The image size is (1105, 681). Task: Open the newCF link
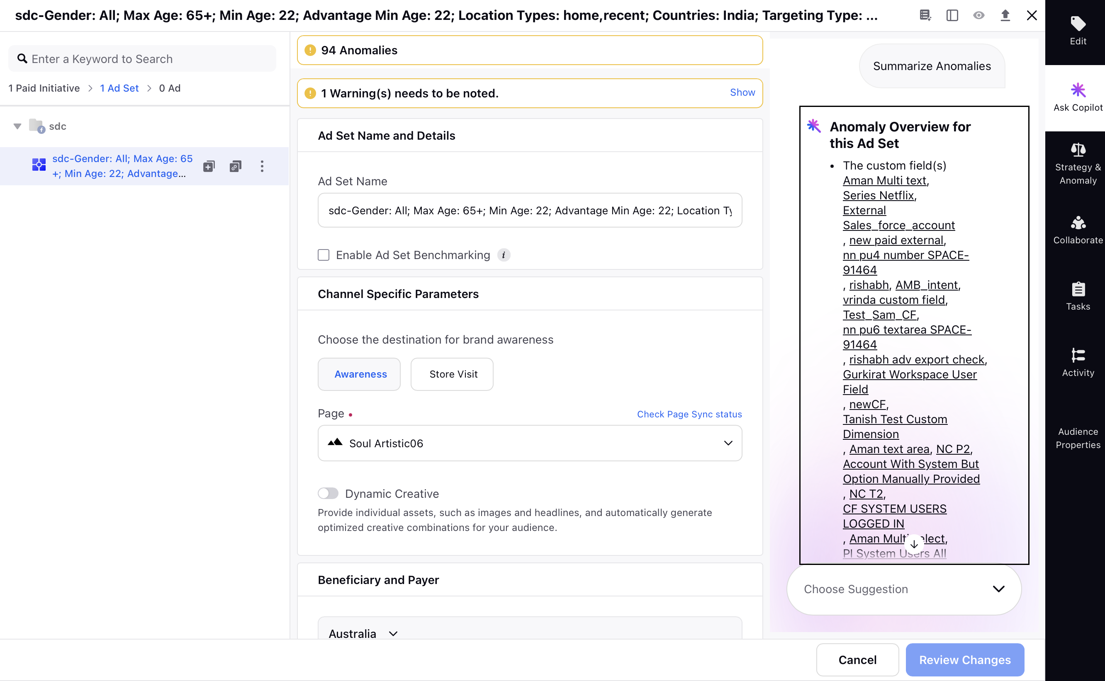click(x=867, y=404)
